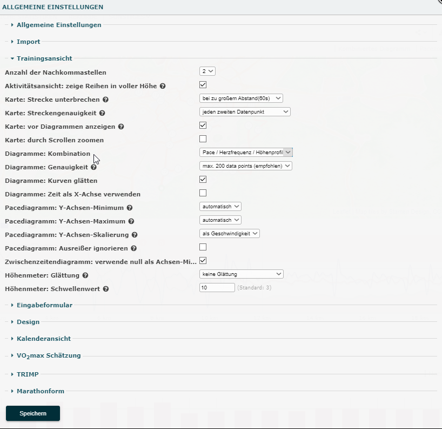Enable Karte: durch Scrollen zoomen checkbox

[203, 139]
